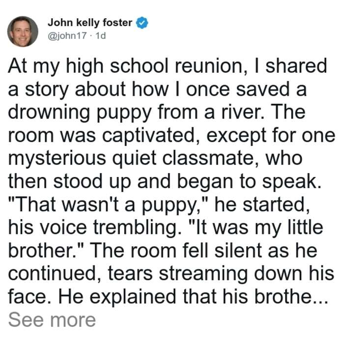344x344 pixels.
Task: Open the John kelly foster display name
Action: click(90, 23)
